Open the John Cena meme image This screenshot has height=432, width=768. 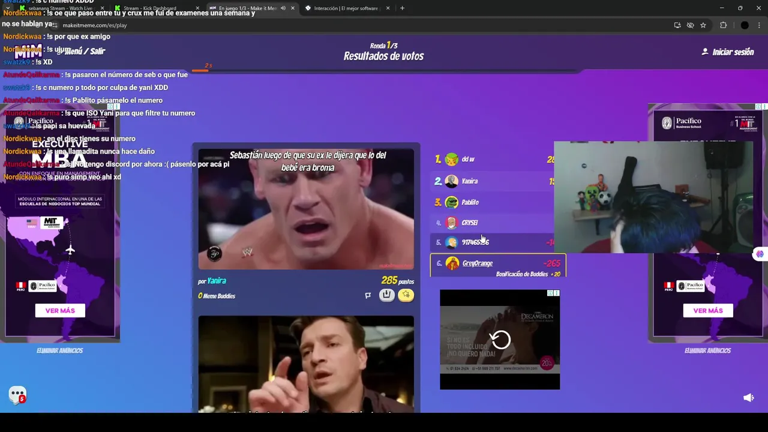point(306,209)
